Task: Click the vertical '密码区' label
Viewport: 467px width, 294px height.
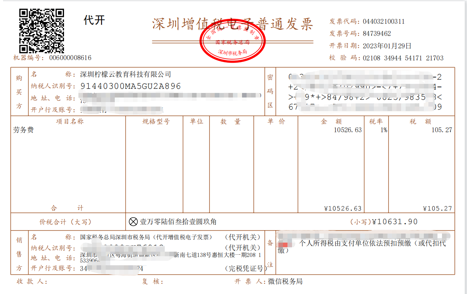Action: (x=270, y=91)
